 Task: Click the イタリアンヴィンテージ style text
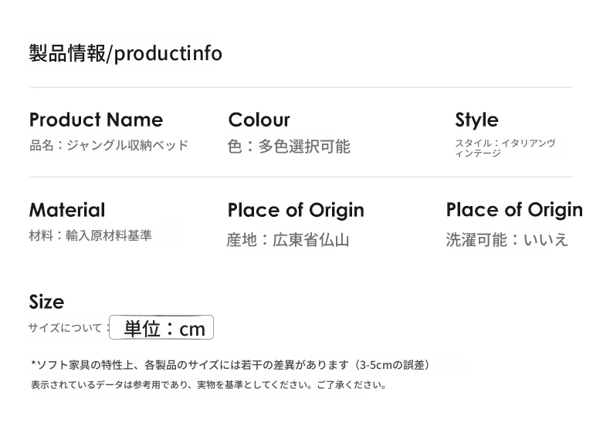505,148
